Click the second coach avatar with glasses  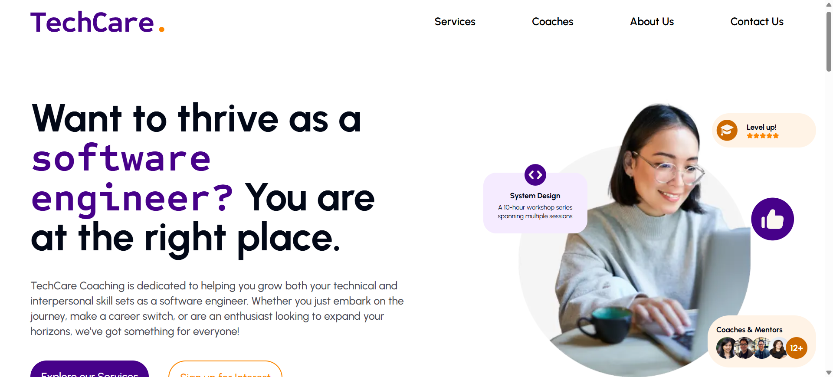coord(744,348)
